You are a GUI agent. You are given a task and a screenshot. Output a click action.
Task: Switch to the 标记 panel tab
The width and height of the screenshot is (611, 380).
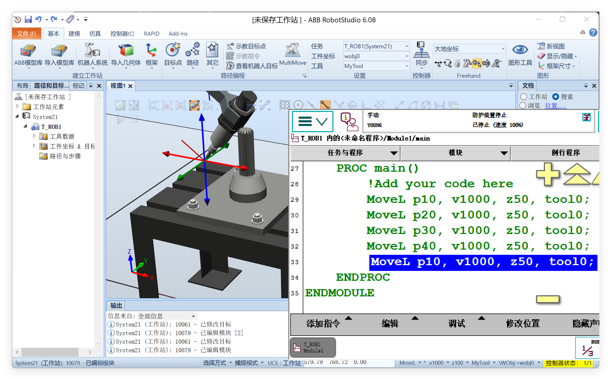[x=78, y=85]
